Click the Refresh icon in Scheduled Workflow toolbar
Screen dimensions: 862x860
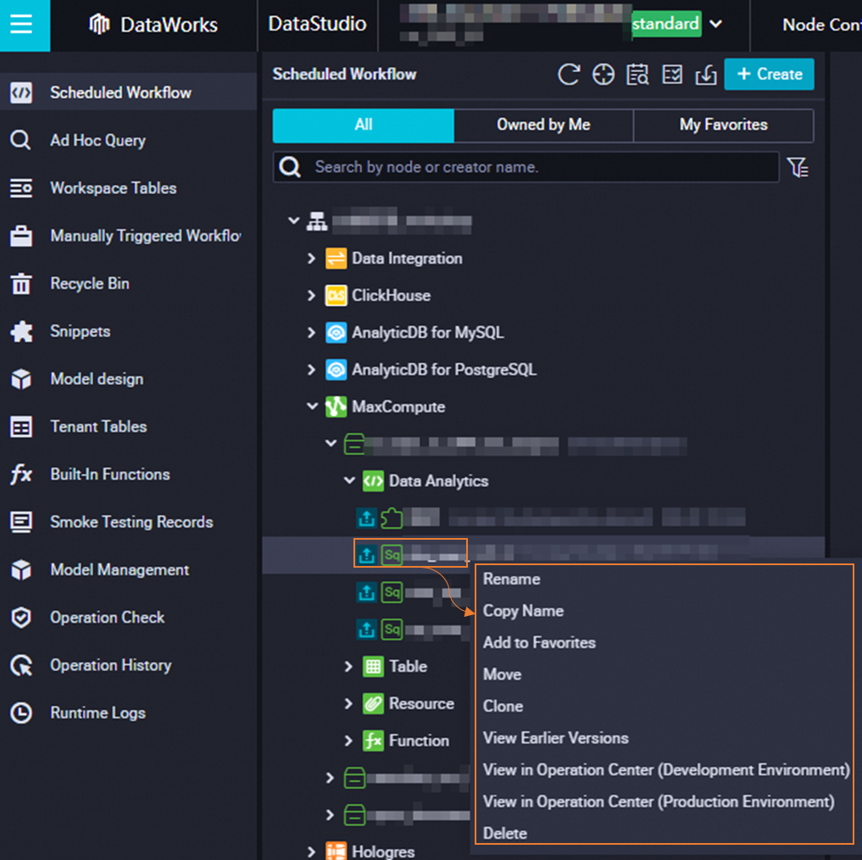click(569, 75)
